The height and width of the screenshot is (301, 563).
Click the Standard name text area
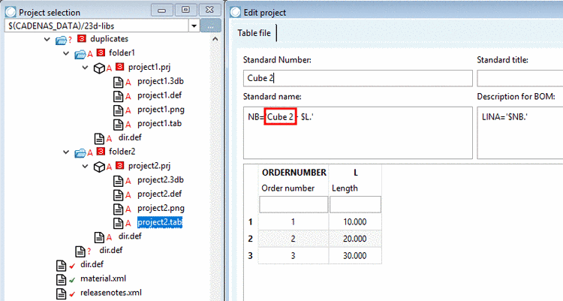(x=357, y=133)
